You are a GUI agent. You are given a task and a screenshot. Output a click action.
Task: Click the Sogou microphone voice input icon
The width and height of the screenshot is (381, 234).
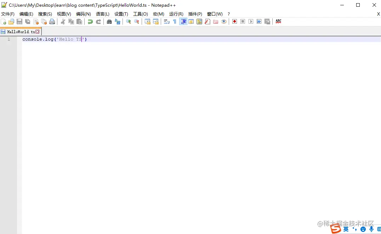[x=371, y=229]
